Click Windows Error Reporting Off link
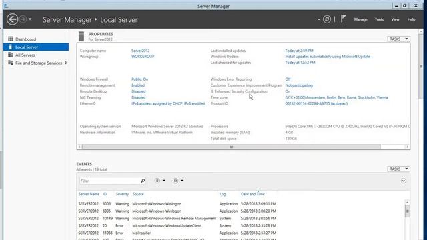 pyautogui.click(x=288, y=79)
